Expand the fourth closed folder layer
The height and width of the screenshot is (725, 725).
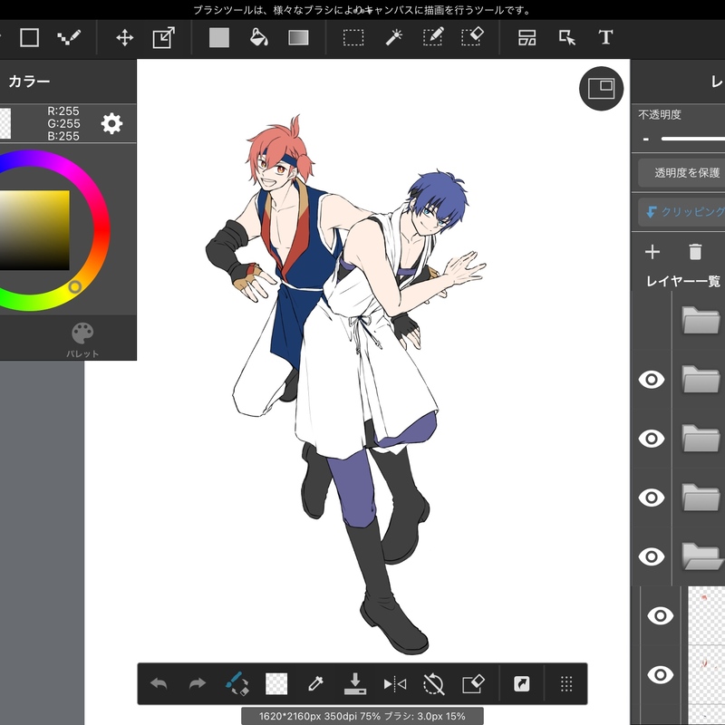point(701,498)
